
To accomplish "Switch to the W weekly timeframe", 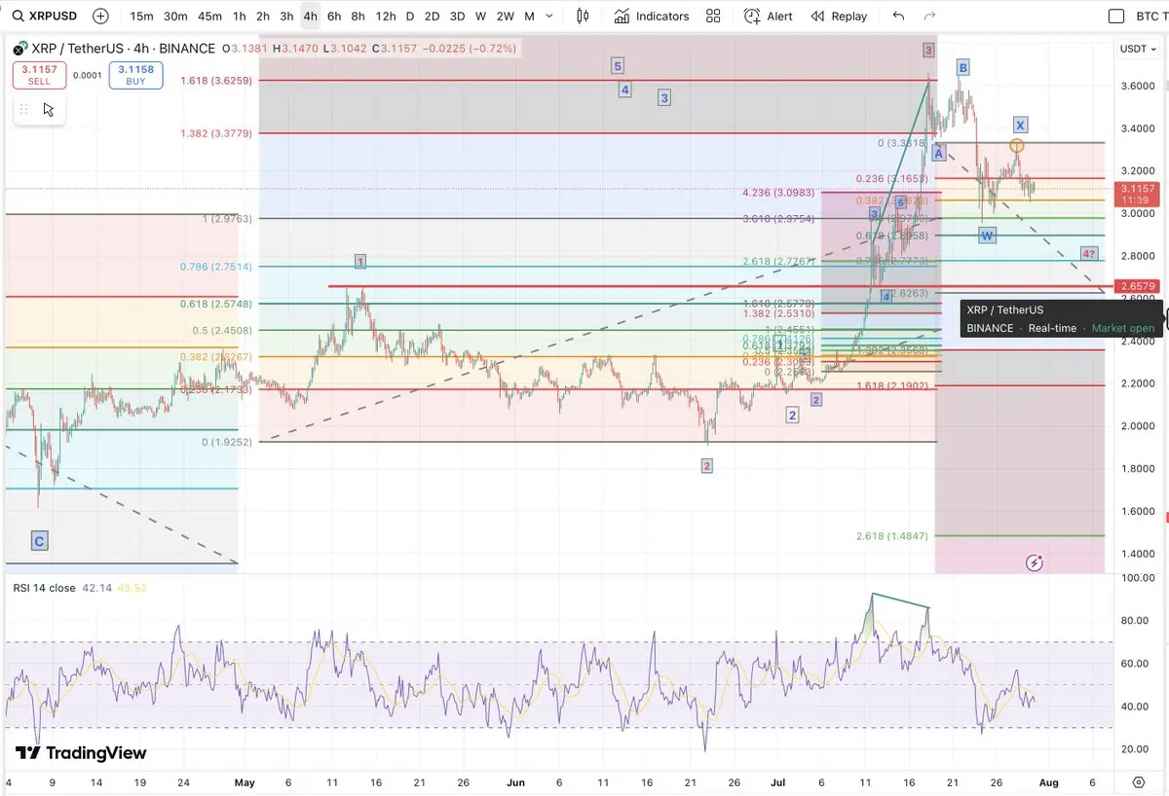I will pos(481,17).
